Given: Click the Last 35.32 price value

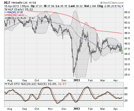Looking at the screenshot, I should 76,6.
